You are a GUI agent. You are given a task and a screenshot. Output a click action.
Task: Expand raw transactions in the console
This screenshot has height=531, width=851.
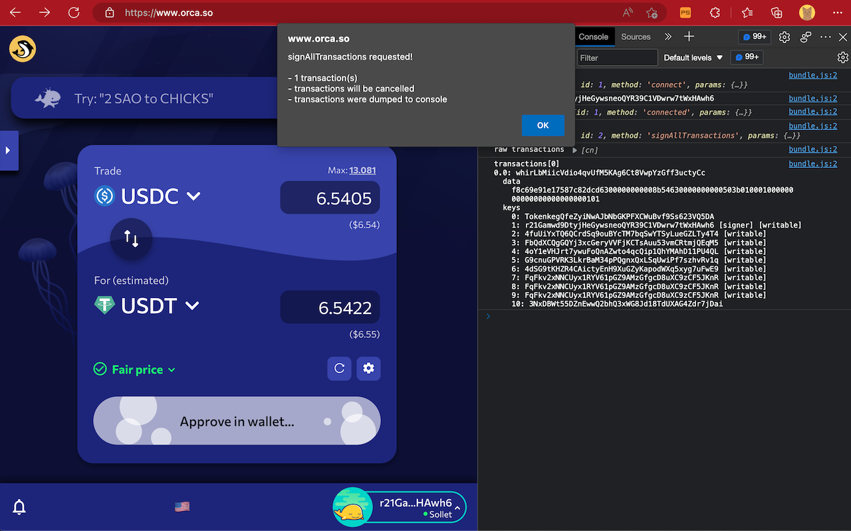[574, 149]
